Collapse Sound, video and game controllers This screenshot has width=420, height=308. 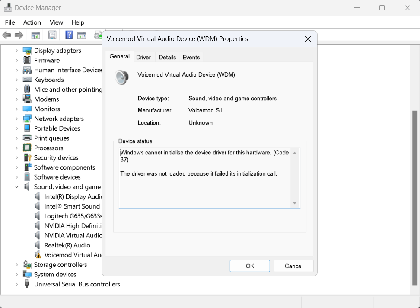[x=17, y=187]
